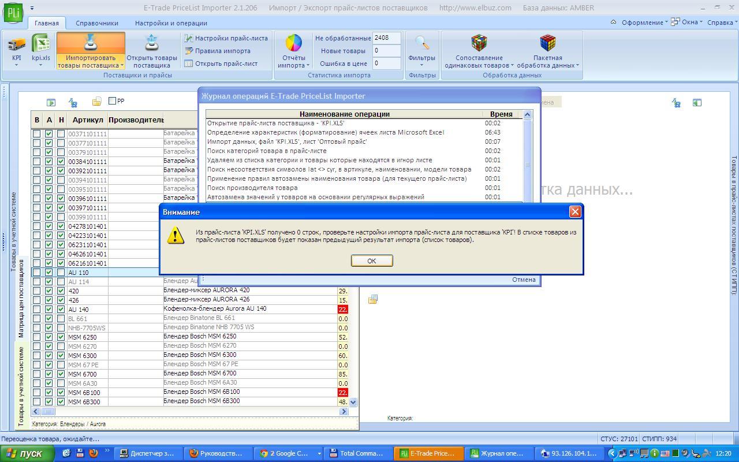Toggle B checkbox for article BL 661

tap(37, 319)
